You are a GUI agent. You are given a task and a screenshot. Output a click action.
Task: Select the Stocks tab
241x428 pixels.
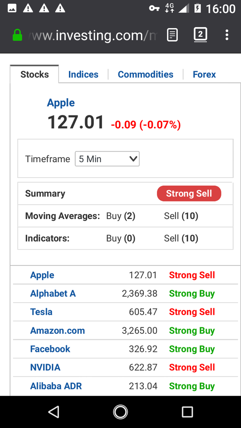pos(34,74)
